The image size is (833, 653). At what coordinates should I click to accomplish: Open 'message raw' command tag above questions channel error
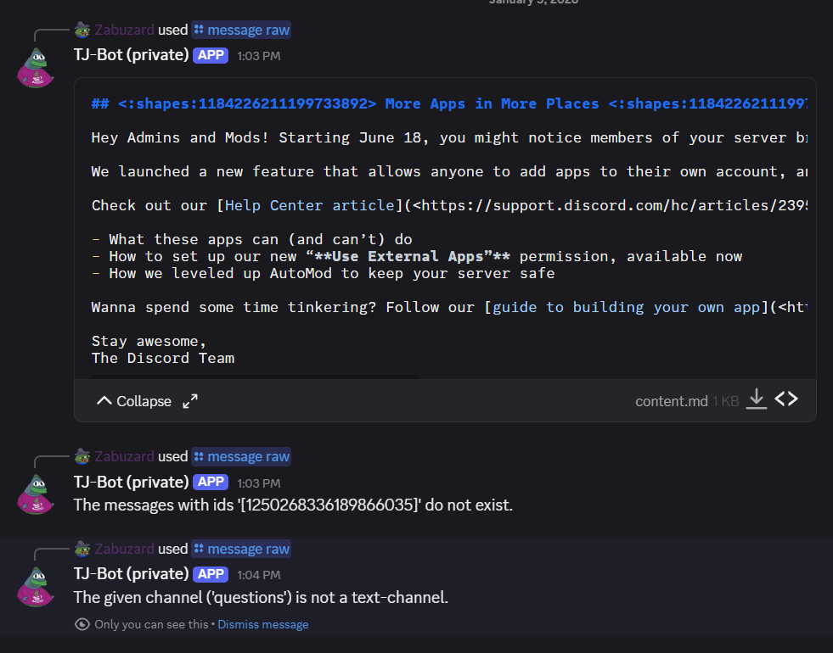[x=241, y=549]
